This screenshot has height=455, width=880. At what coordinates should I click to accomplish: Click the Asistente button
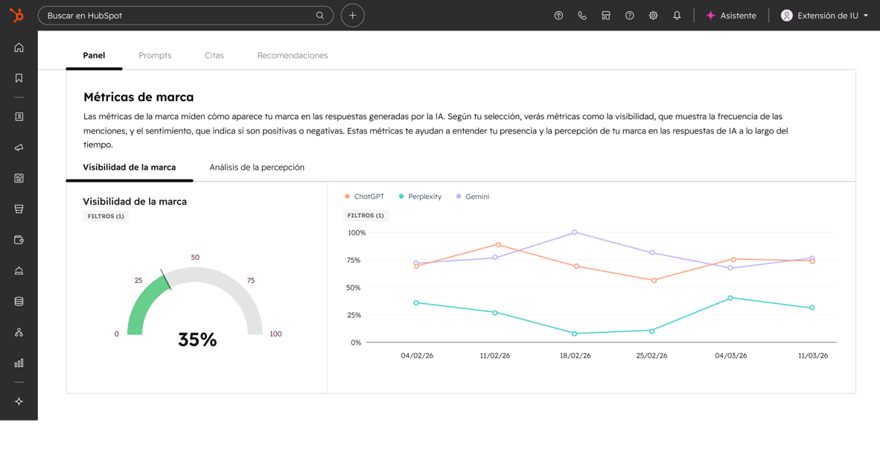coord(732,15)
